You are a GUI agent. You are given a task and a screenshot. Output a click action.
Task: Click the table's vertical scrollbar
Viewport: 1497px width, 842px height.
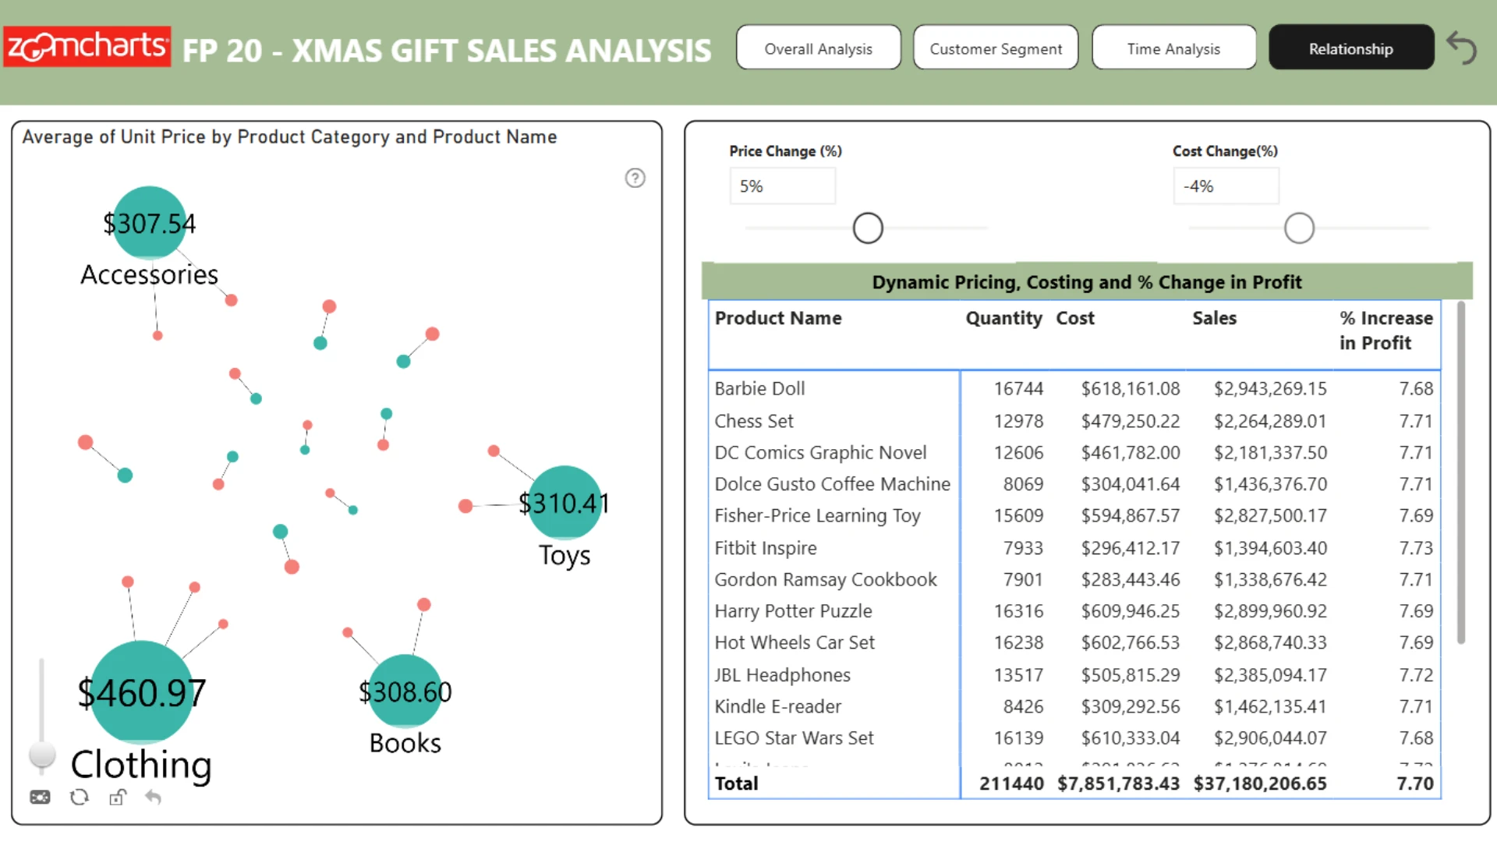pos(1461,472)
